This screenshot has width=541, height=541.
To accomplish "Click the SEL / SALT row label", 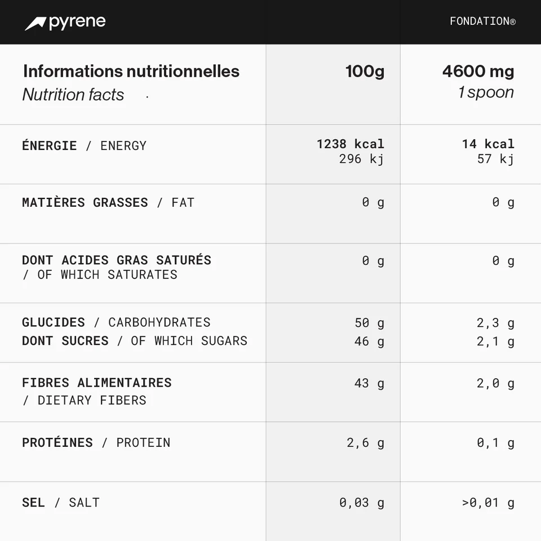I will point(61,503).
